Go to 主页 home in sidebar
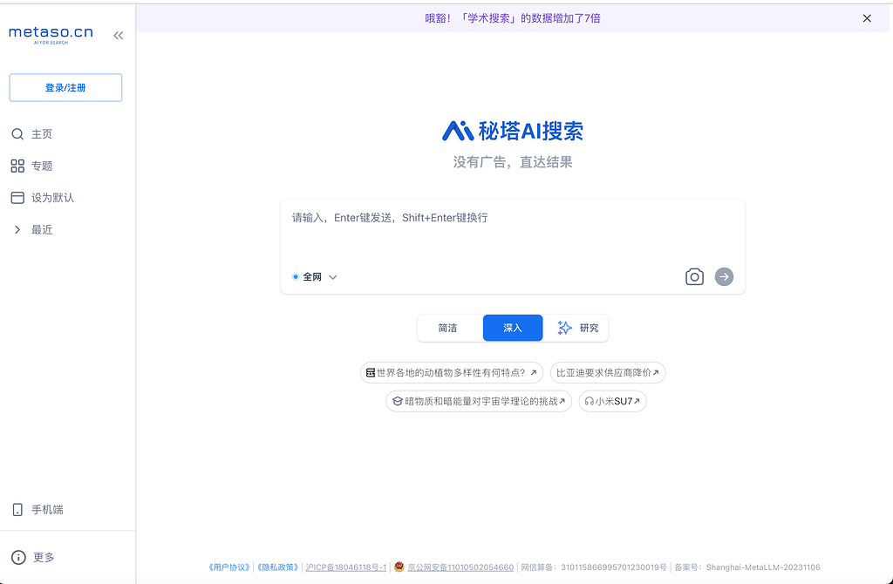 pos(32,133)
